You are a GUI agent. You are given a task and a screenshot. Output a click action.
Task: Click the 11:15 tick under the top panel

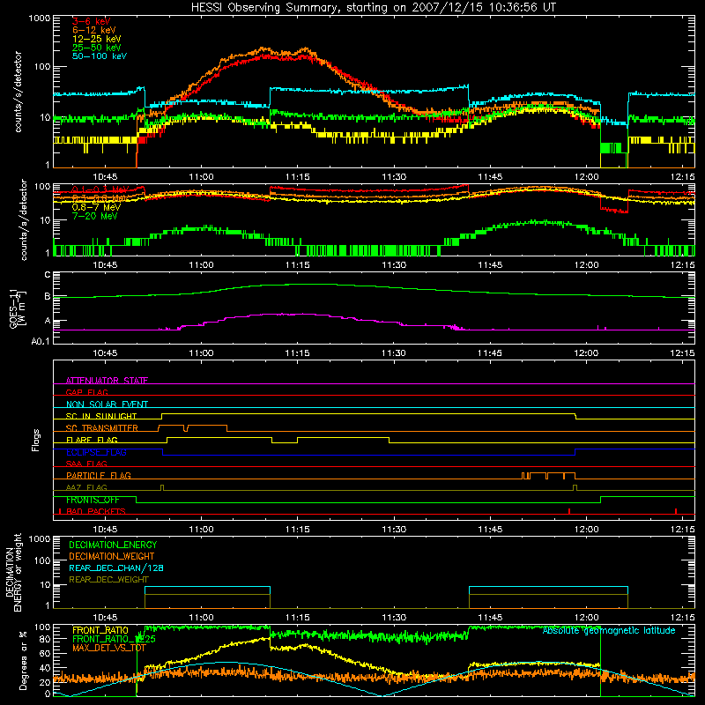[297, 177]
